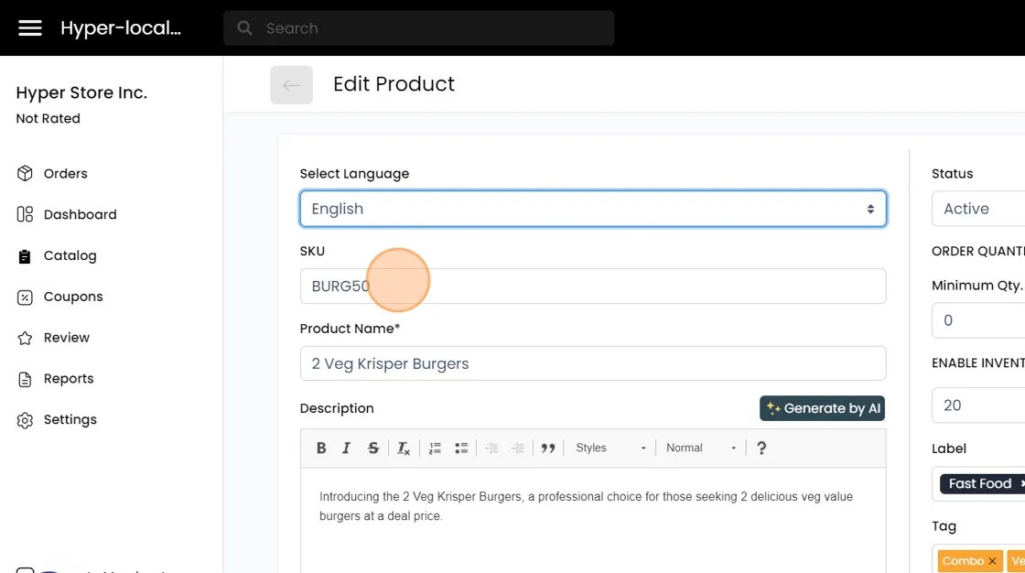This screenshot has height=573, width=1025.
Task: Open the Normal paragraph format dropdown
Action: 701,448
